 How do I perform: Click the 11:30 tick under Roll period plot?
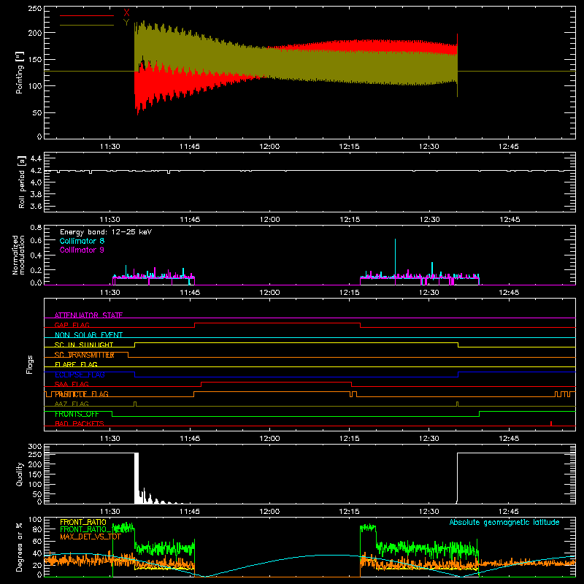[x=110, y=220]
